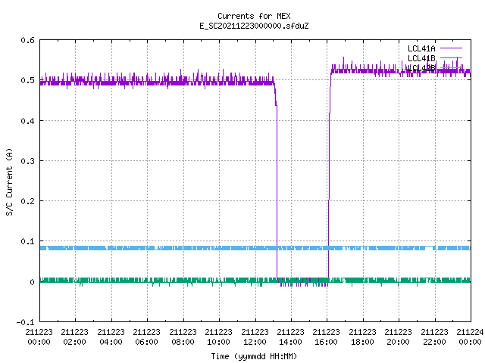Click the 16:00 time tick label

[327, 342]
